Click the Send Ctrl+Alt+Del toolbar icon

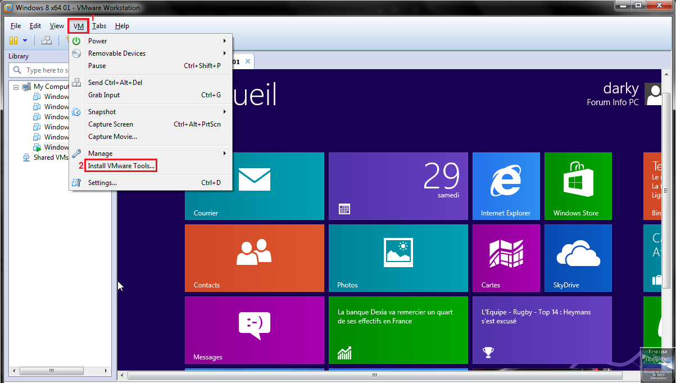(x=47, y=40)
